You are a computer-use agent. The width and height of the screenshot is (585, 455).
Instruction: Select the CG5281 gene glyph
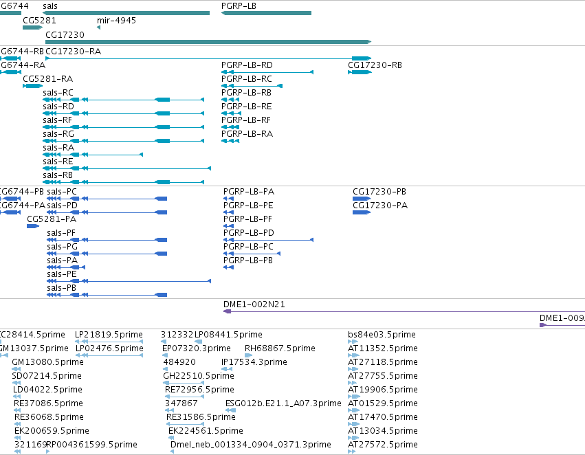(x=32, y=27)
